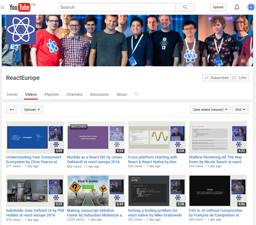
Task: Open the Discussion tab
Action: (99, 94)
